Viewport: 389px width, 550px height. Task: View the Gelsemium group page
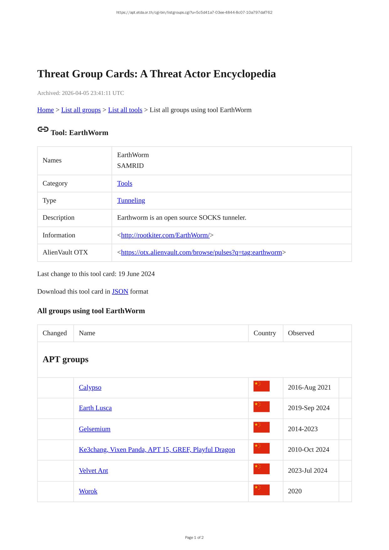click(x=95, y=429)
